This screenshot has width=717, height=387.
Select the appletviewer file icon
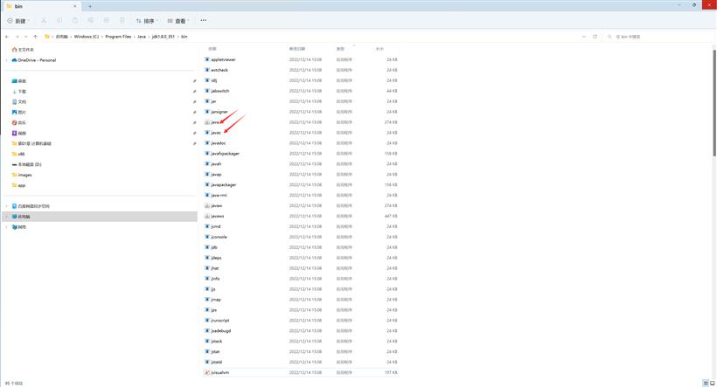click(207, 60)
